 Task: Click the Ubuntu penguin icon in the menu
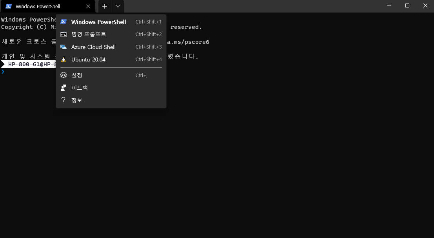(x=63, y=59)
